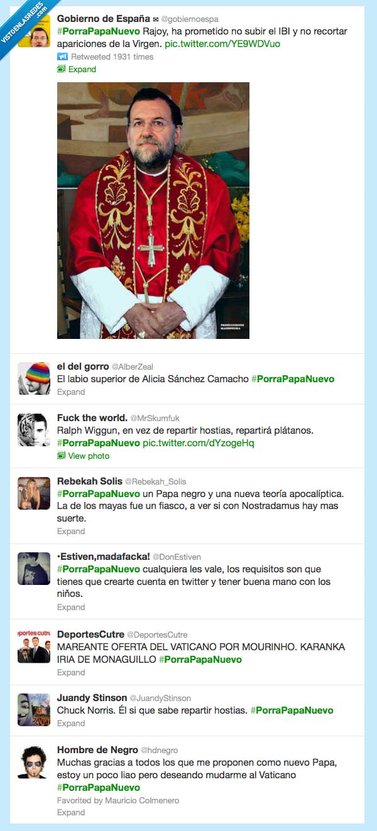Image resolution: width=377 pixels, height=831 pixels.
Task: Open el del gorro's rainbow hat avatar
Action: click(34, 378)
